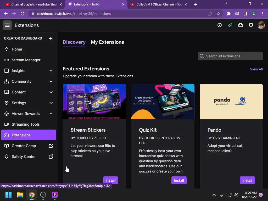Expand the Community chevron

click(x=51, y=82)
